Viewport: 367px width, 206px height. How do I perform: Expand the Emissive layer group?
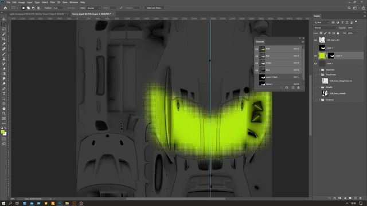319,100
